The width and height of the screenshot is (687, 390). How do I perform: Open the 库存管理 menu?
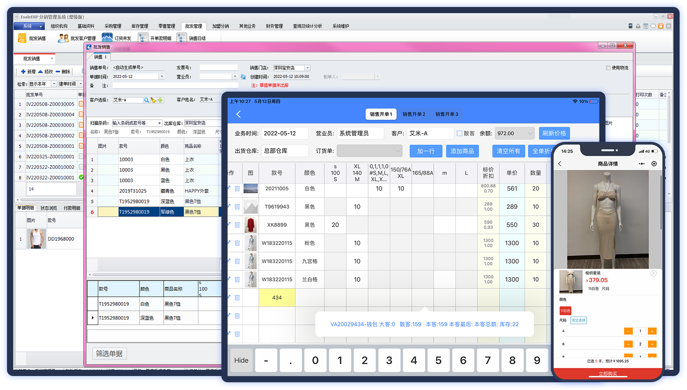point(139,26)
